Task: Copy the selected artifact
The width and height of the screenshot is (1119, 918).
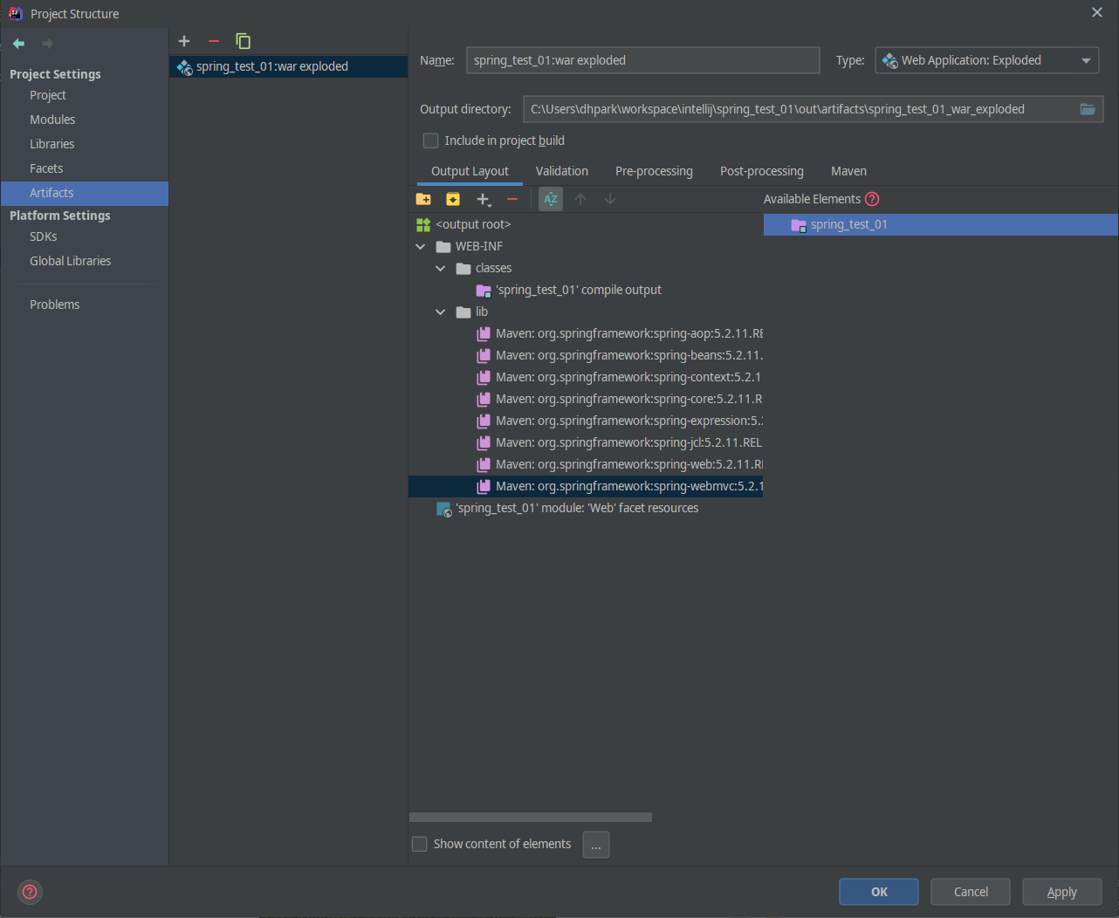Action: click(x=244, y=41)
